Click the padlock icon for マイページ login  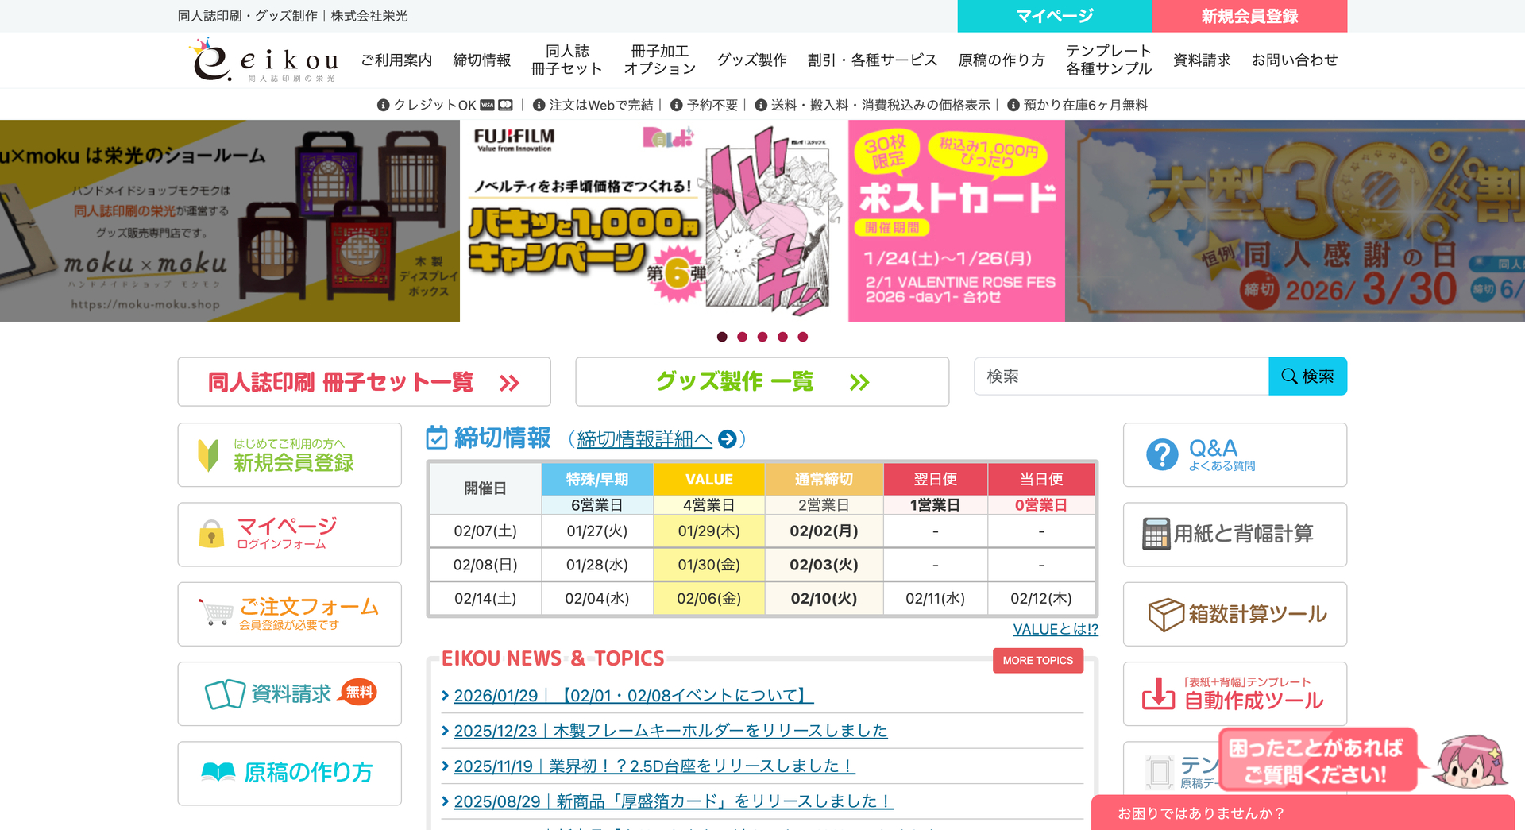[211, 535]
